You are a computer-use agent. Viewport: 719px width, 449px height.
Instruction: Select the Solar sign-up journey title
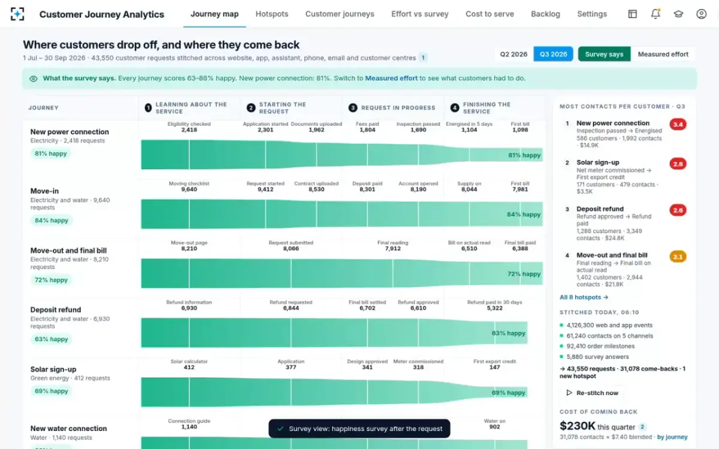tap(53, 369)
